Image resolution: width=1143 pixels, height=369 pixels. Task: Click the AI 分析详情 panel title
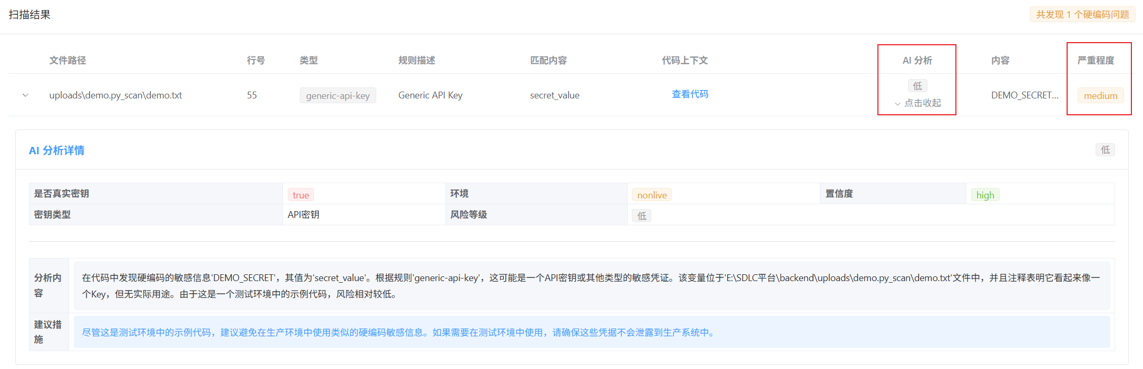tap(56, 151)
